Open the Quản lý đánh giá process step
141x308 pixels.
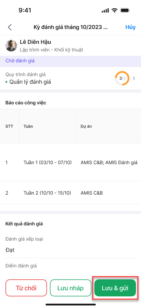28,82
